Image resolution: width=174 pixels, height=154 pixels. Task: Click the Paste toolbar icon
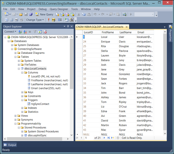coord(89,14)
